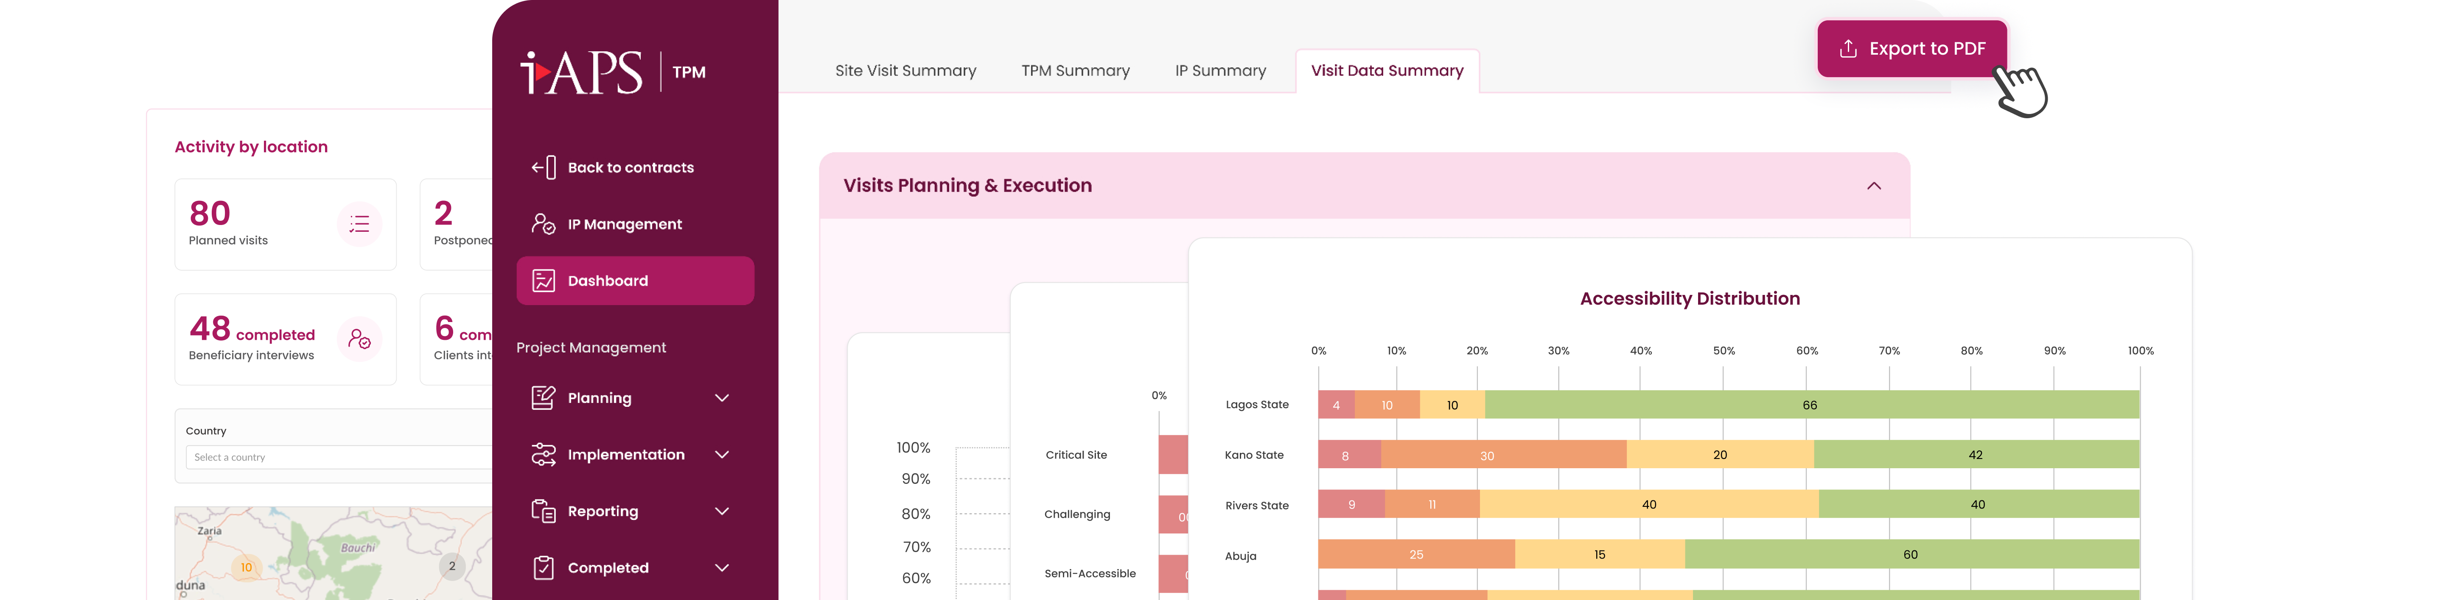Click Rivers State yellow segment 40
The height and width of the screenshot is (600, 2444).
(x=1649, y=504)
